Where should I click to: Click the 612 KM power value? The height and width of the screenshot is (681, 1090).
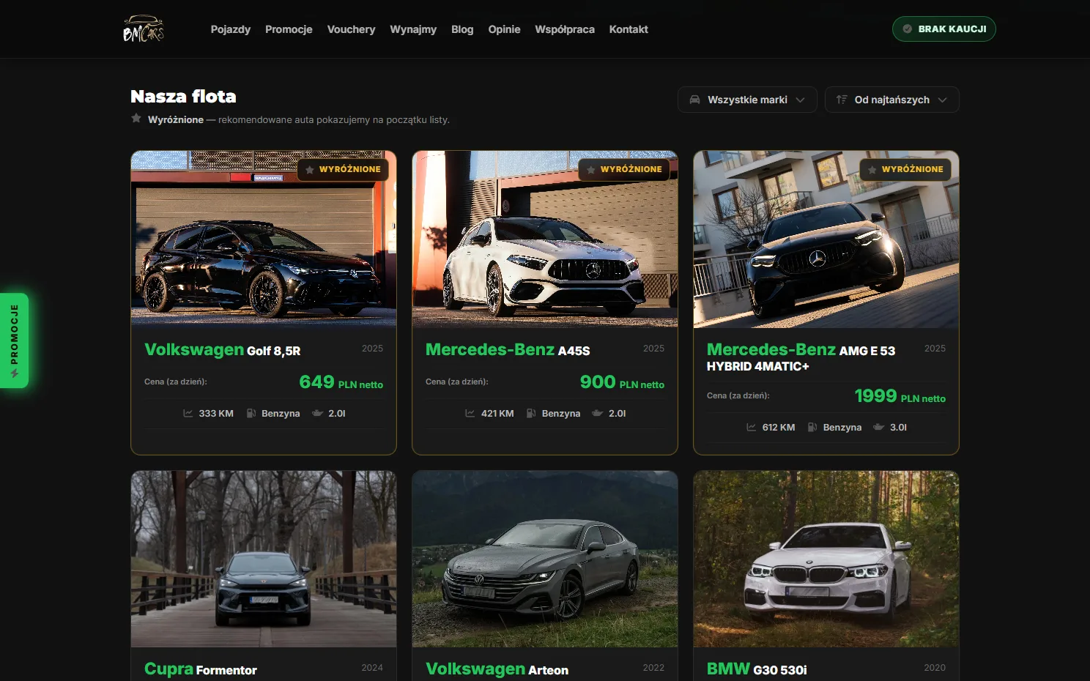pos(779,428)
